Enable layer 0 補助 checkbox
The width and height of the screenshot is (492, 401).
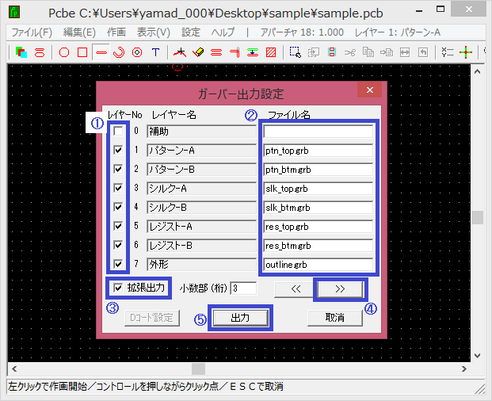(118, 131)
